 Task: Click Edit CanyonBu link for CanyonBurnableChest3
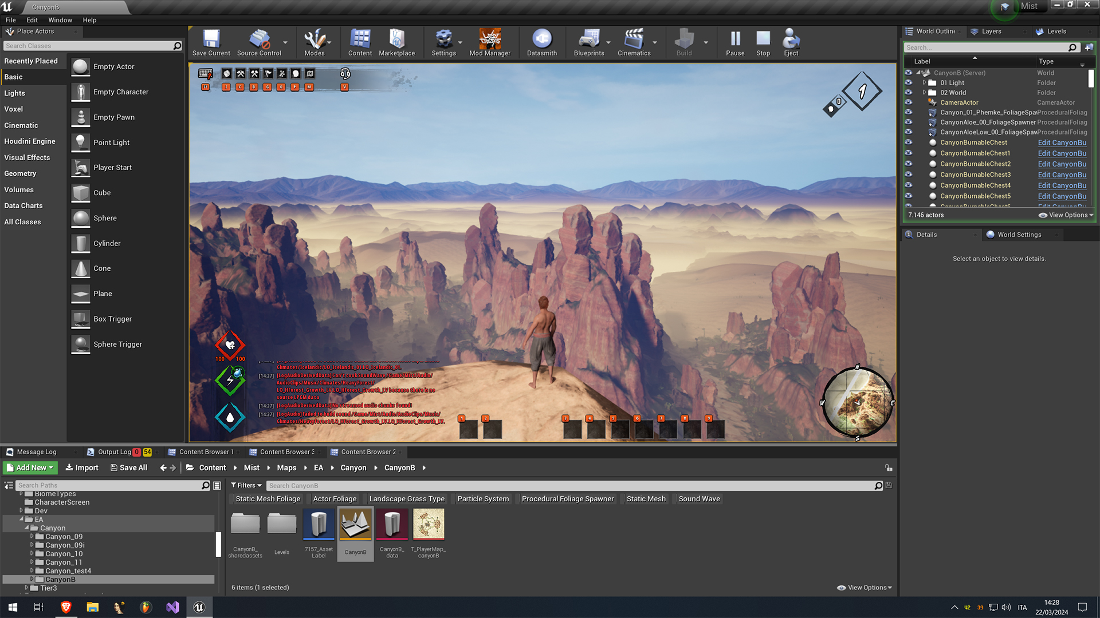click(1062, 175)
